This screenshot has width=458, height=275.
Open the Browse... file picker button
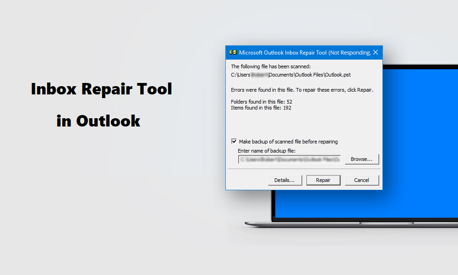click(362, 159)
